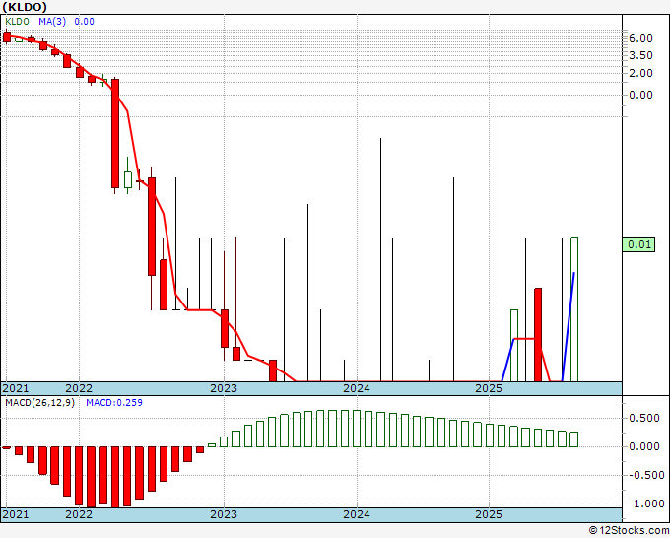
Task: Click the green 0.01 current price tag
Action: (x=638, y=244)
